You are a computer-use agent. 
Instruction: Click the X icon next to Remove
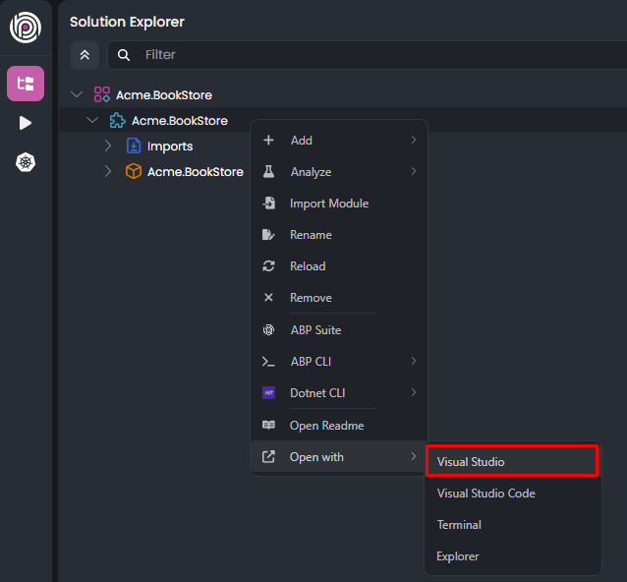pos(268,297)
